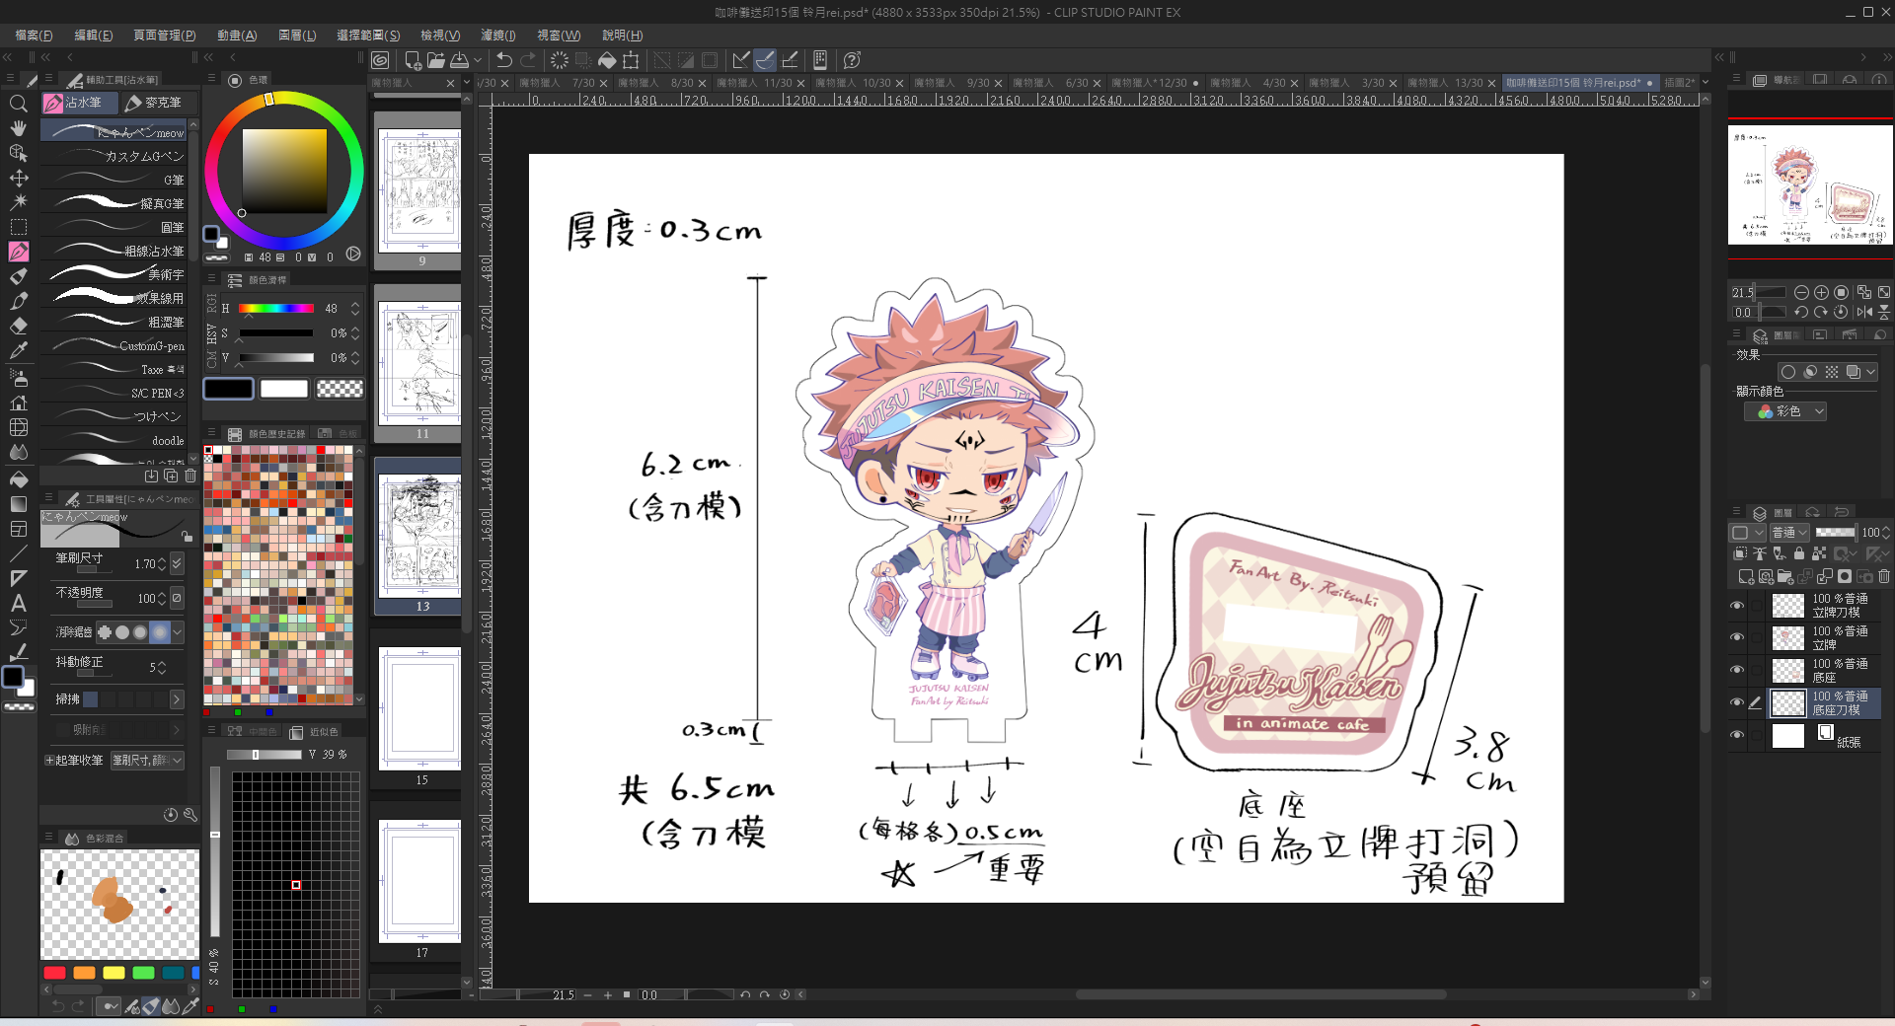The width and height of the screenshot is (1895, 1026).
Task: Open the save options dropdown arrow
Action: (x=478, y=60)
